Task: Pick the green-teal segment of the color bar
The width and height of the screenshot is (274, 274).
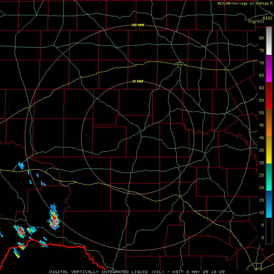Action: 269,177
